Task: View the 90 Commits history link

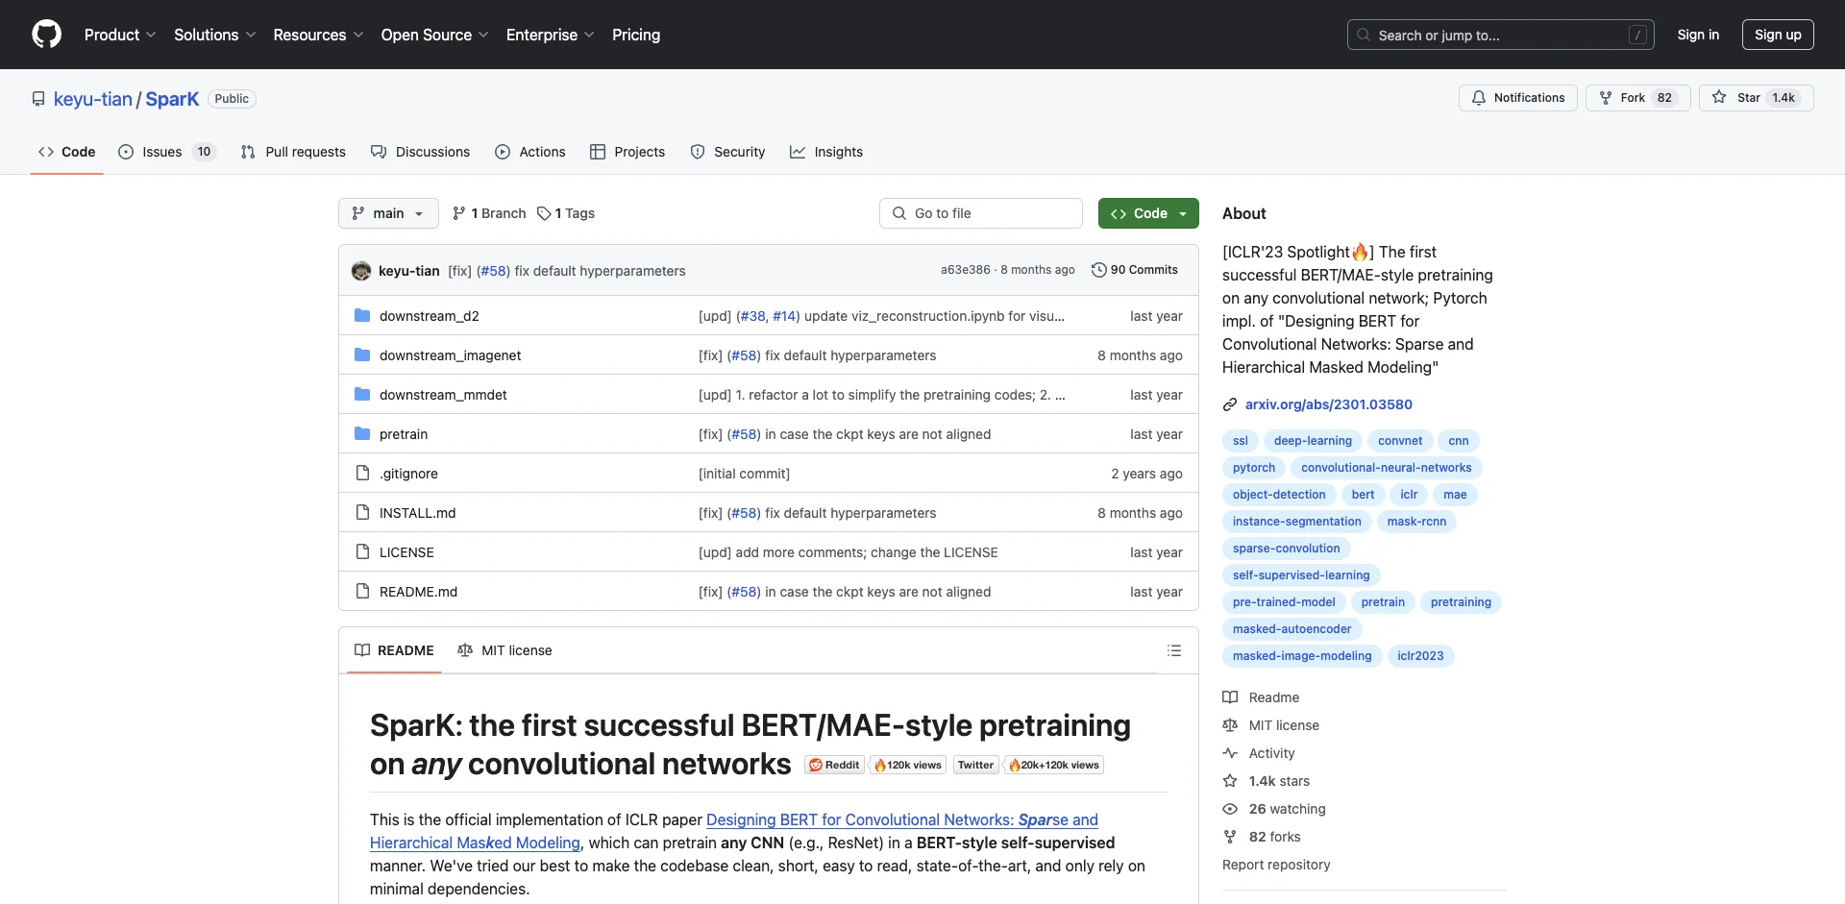Action: click(x=1135, y=270)
